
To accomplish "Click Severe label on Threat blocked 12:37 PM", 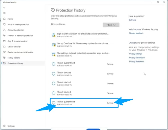I will tap(110, 93).
